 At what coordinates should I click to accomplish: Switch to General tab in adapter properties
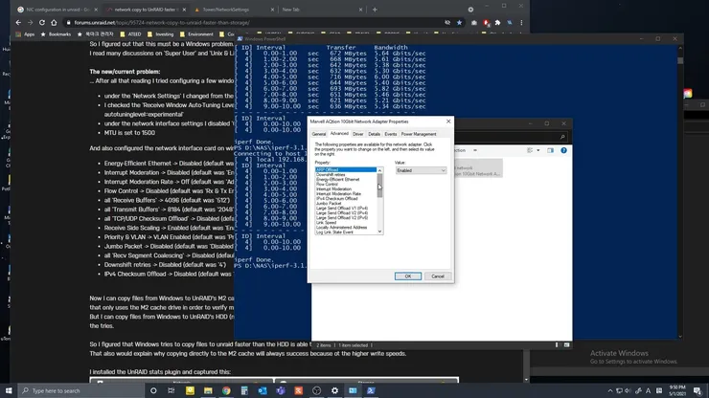[x=319, y=134]
